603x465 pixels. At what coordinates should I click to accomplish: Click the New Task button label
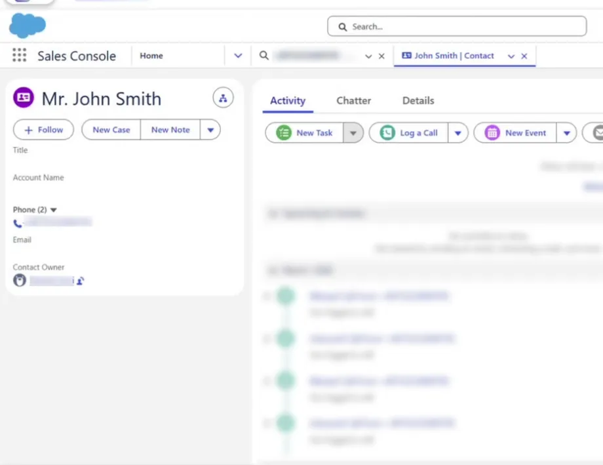pyautogui.click(x=314, y=132)
